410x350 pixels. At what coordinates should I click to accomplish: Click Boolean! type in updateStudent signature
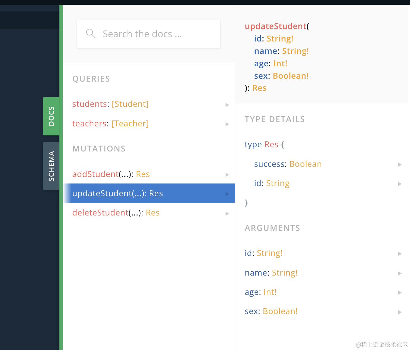click(291, 76)
